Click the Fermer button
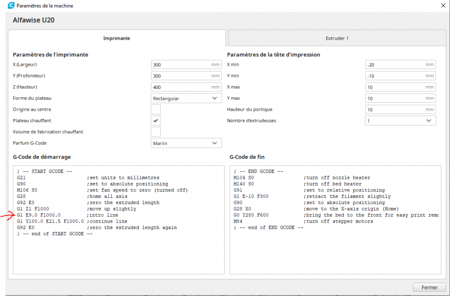This screenshot has width=450, height=296. click(x=429, y=287)
